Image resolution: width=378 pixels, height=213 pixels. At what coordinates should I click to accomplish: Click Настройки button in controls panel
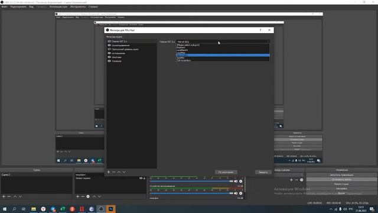coord(341,189)
